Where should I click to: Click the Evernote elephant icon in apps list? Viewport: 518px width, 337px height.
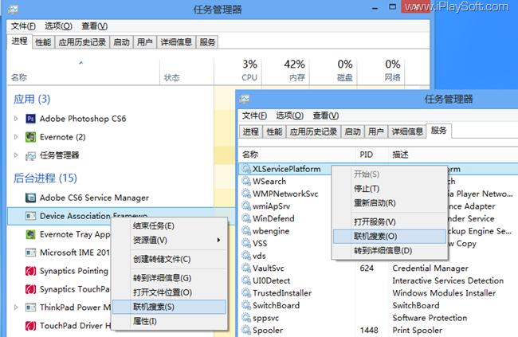[x=31, y=137]
